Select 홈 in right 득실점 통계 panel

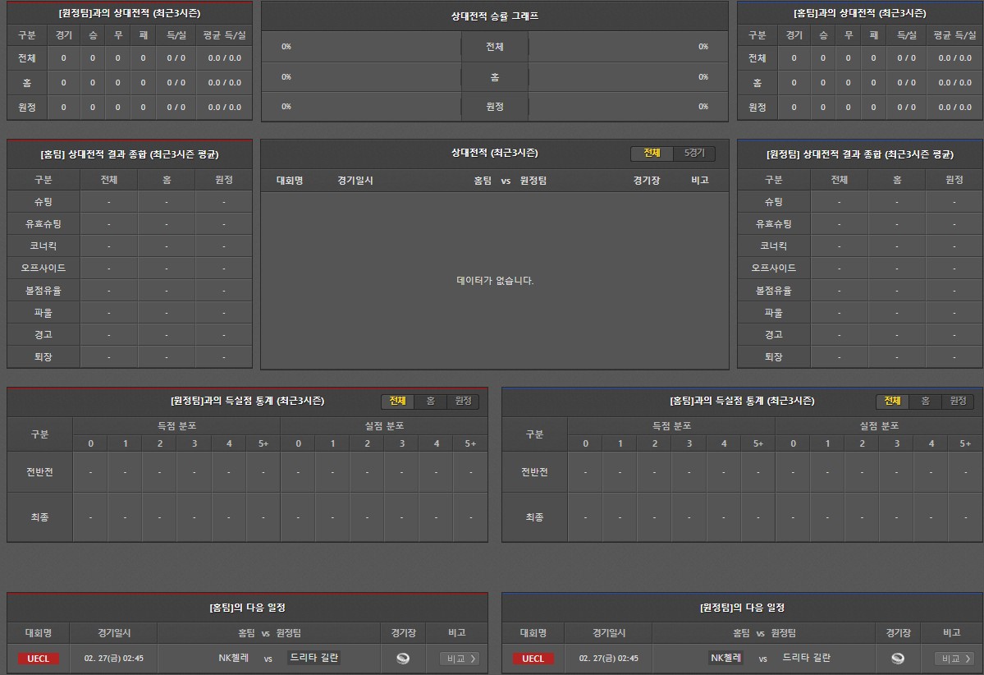tap(925, 401)
